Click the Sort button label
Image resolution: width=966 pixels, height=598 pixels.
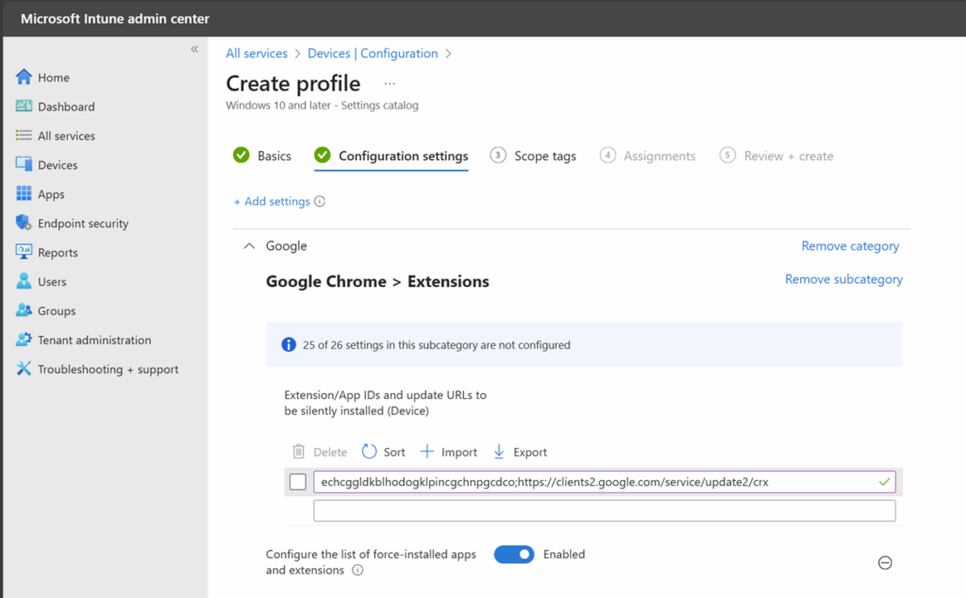coord(394,452)
